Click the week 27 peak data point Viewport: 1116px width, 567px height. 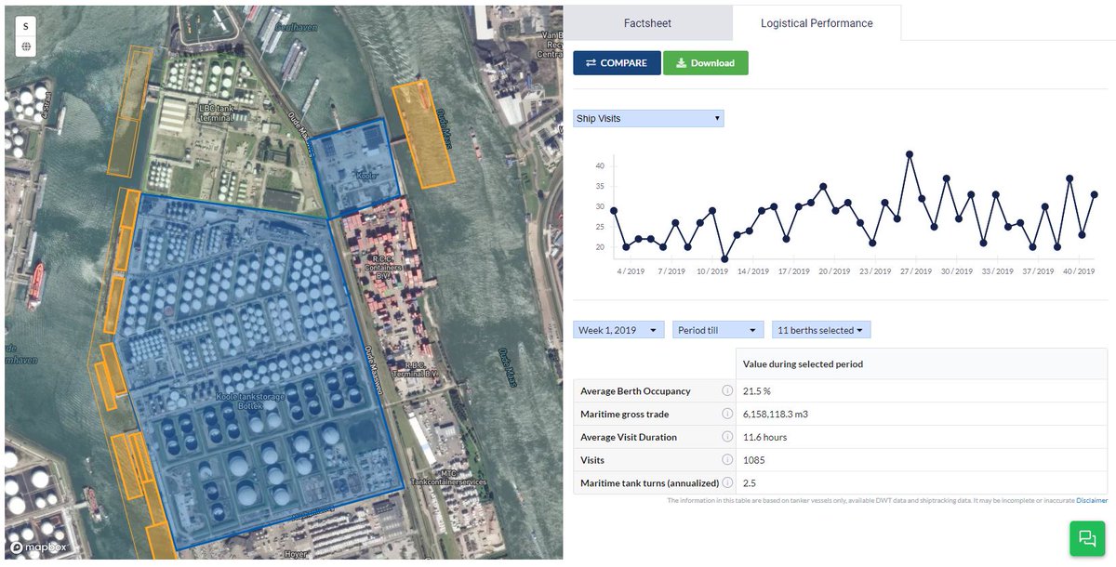[x=910, y=154]
